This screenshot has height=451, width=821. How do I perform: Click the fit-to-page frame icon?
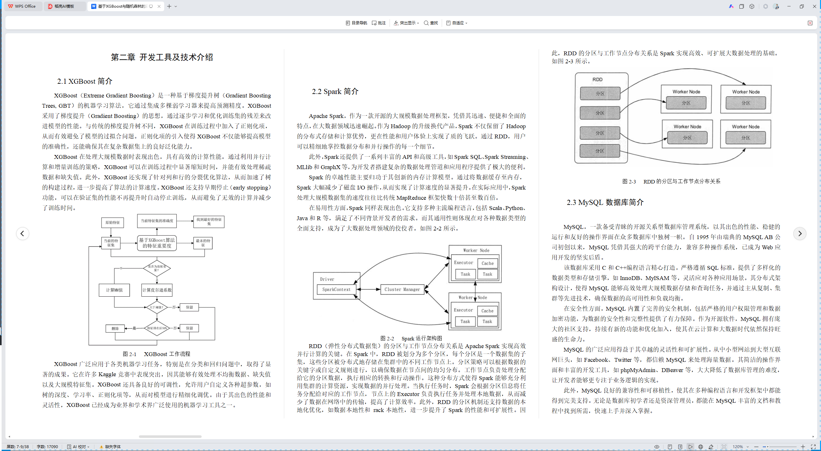click(724, 447)
